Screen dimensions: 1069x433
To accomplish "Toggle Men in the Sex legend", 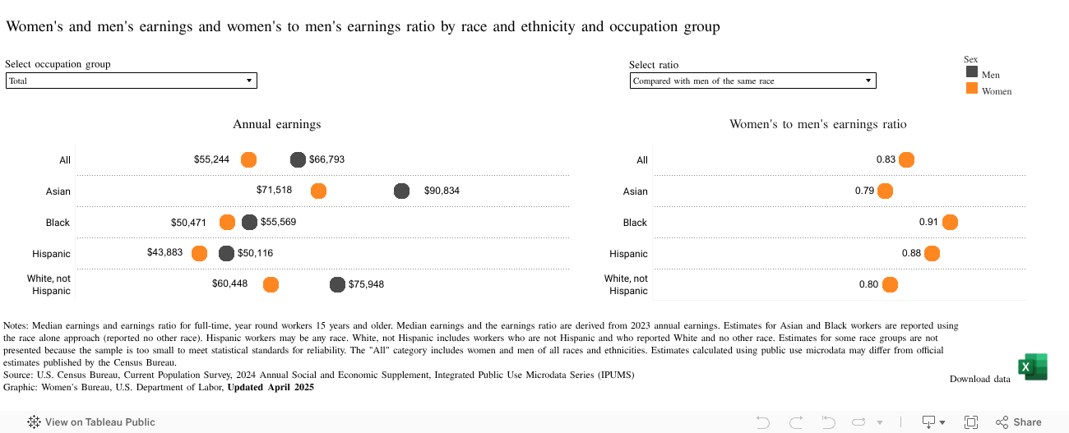I will coord(990,75).
